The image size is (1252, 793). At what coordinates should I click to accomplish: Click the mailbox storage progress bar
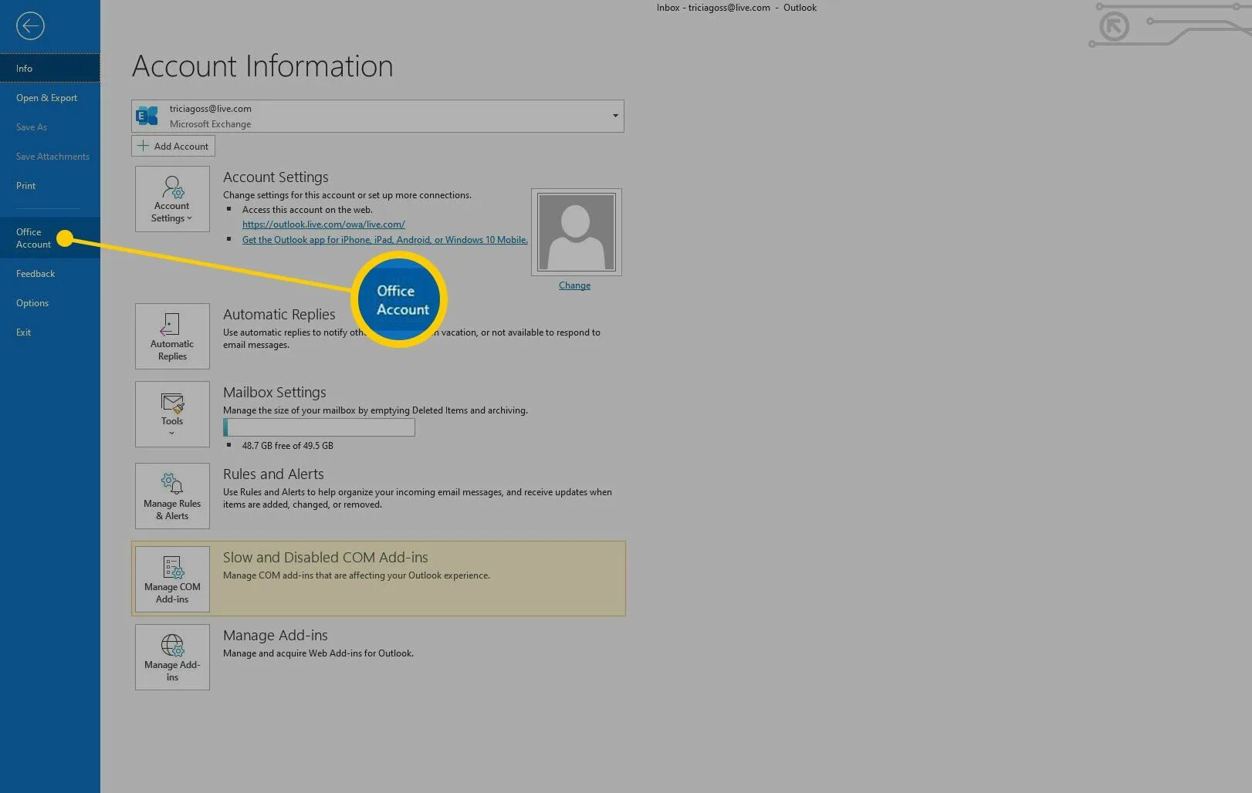tap(319, 427)
